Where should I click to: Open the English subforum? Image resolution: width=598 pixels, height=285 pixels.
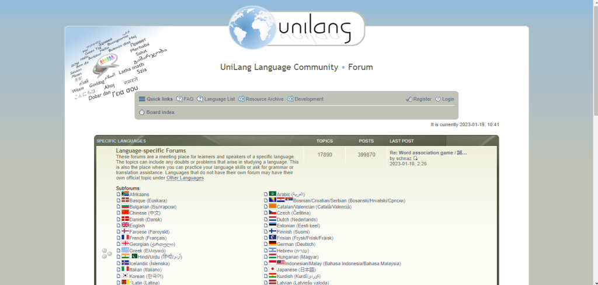pyautogui.click(x=137, y=226)
